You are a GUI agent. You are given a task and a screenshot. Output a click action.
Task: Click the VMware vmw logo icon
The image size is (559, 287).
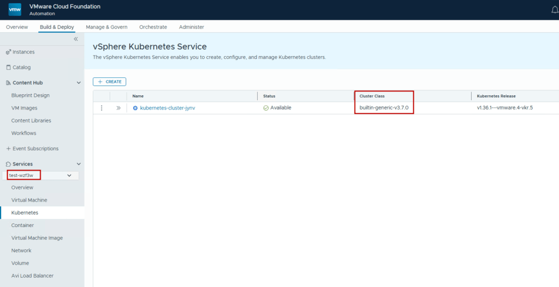[x=15, y=10]
